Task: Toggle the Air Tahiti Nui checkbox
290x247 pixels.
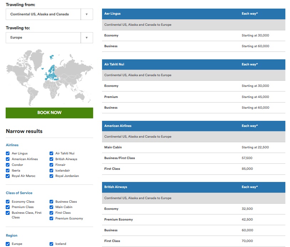Action: coord(52,153)
